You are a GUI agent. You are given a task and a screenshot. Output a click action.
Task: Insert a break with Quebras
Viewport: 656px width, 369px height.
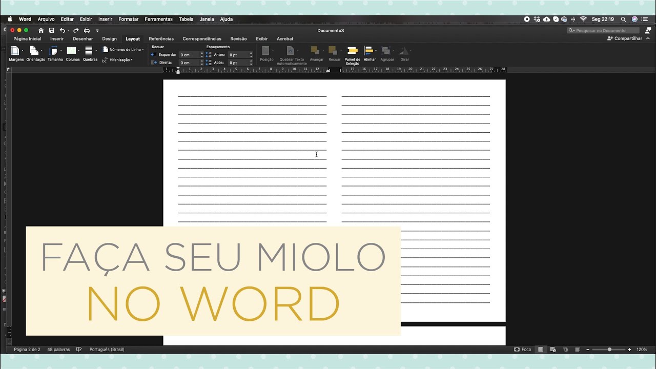[90, 53]
